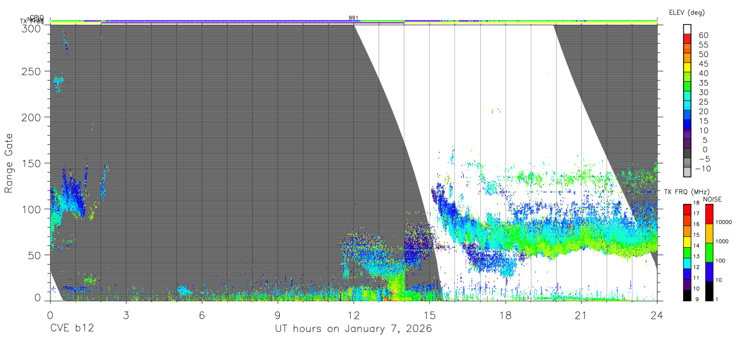Screen dimensions: 739x341
Task: Click the '15' tick on UT hours axis
Action: 429,315
